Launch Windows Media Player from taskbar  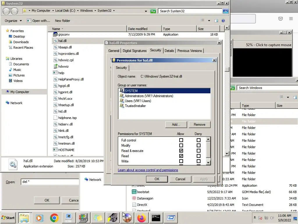click(39, 218)
